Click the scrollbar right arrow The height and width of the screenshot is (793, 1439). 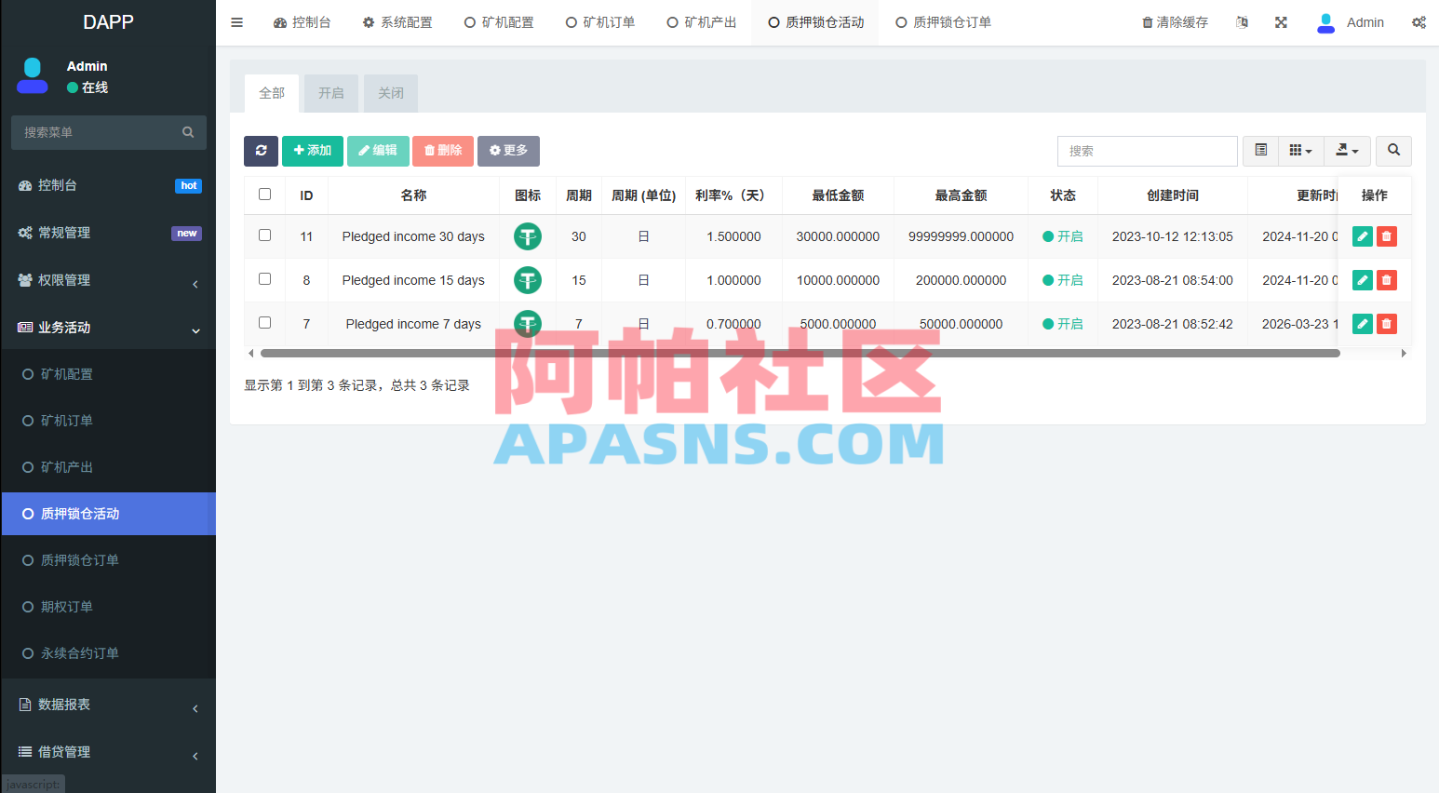[1404, 354]
